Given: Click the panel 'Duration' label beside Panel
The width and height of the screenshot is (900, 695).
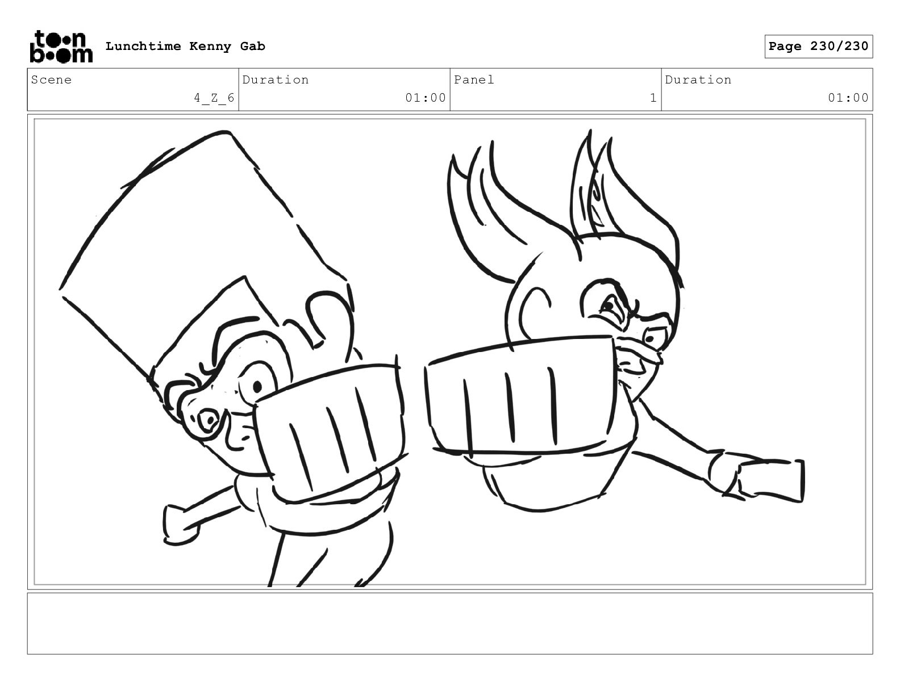Looking at the screenshot, I should click(698, 79).
